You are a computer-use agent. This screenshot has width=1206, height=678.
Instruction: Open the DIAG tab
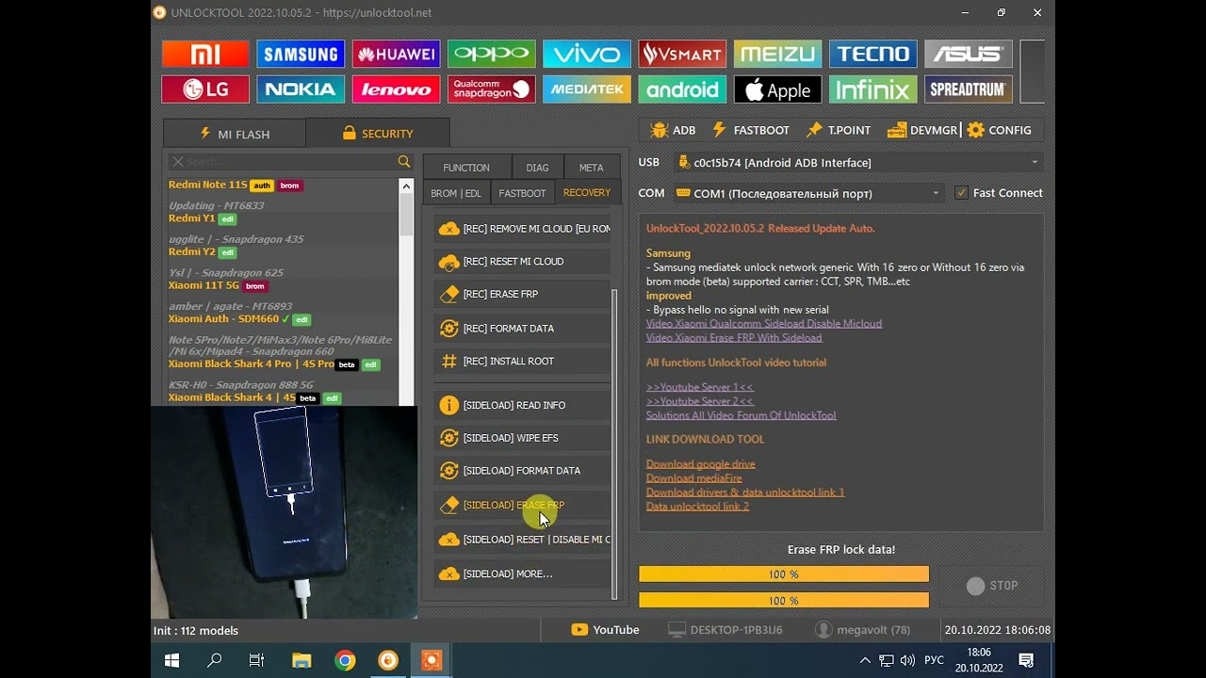pyautogui.click(x=537, y=168)
